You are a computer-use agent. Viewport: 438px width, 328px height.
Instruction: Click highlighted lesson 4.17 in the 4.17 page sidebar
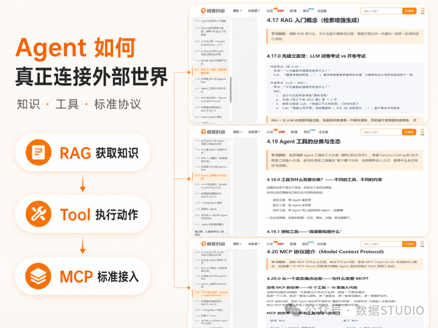pos(210,71)
